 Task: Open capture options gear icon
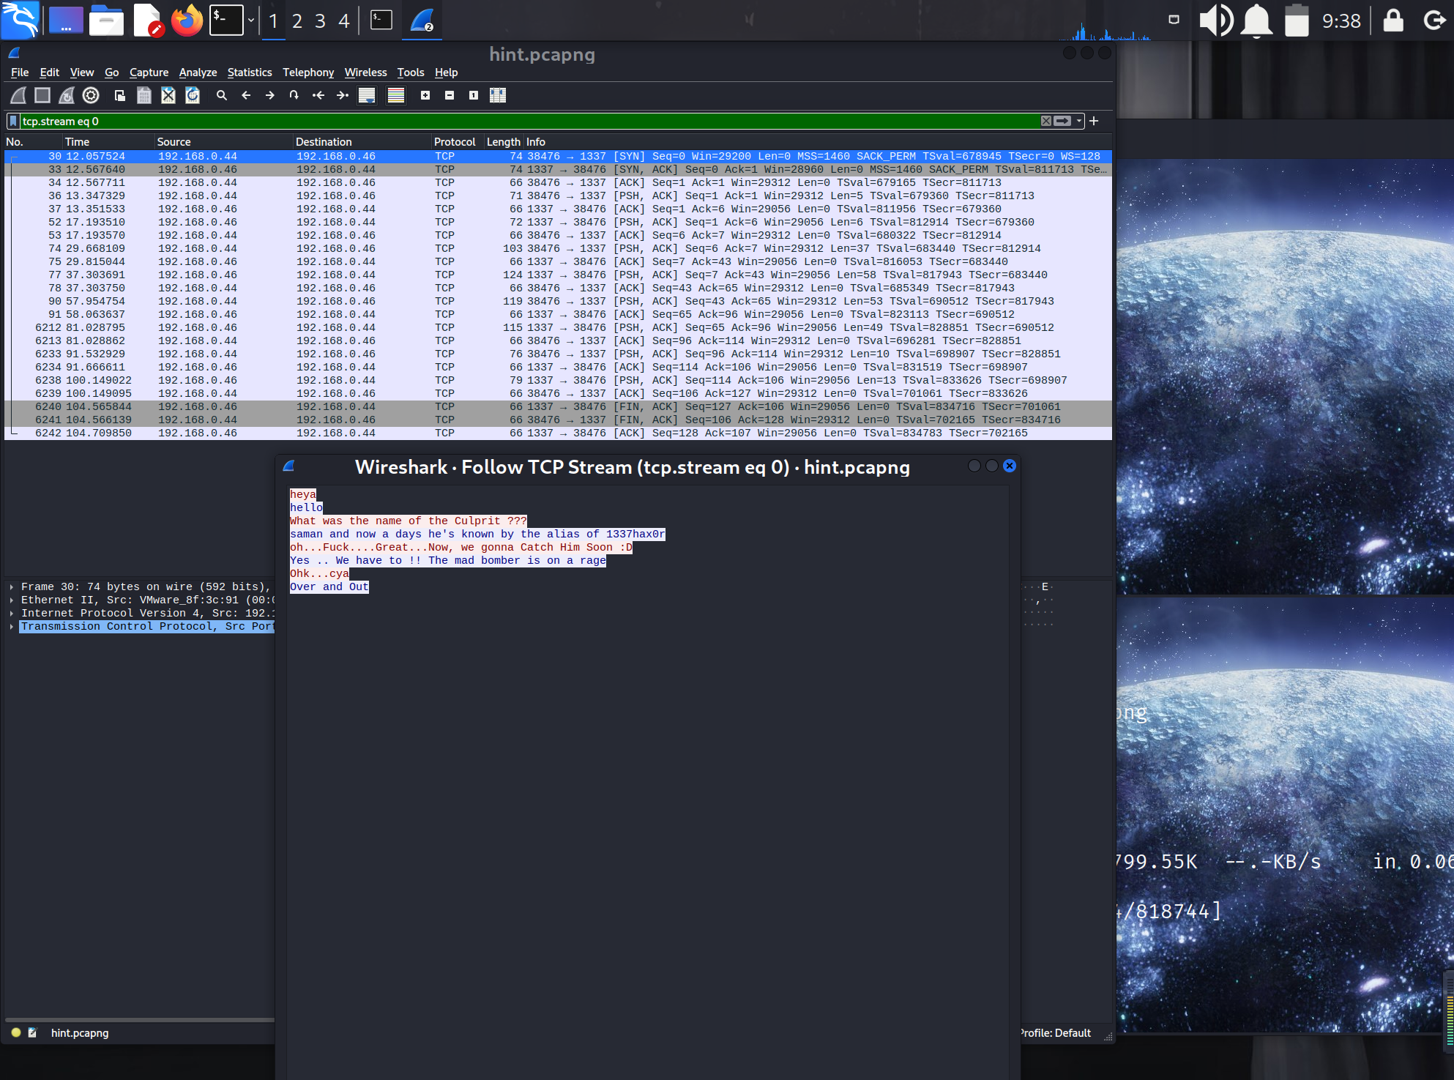click(91, 95)
